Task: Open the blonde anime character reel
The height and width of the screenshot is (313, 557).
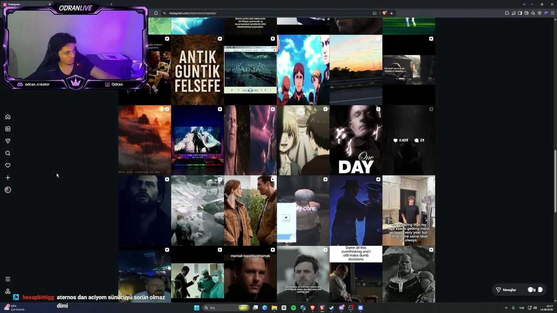Action: (303, 140)
